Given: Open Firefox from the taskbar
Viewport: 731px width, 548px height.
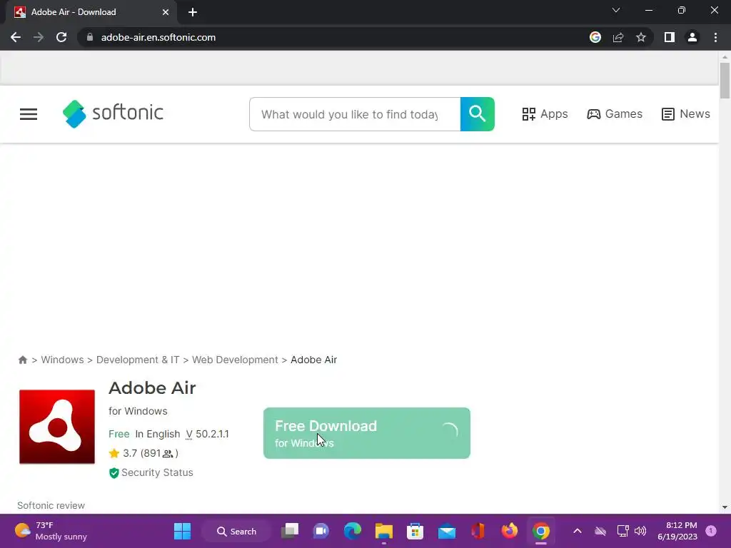Looking at the screenshot, I should 509,531.
